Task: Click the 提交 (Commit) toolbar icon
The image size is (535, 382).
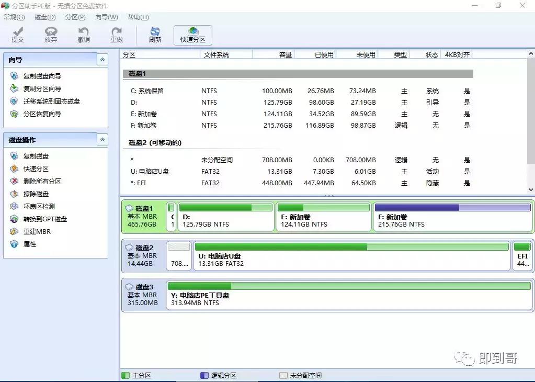Action: click(17, 34)
